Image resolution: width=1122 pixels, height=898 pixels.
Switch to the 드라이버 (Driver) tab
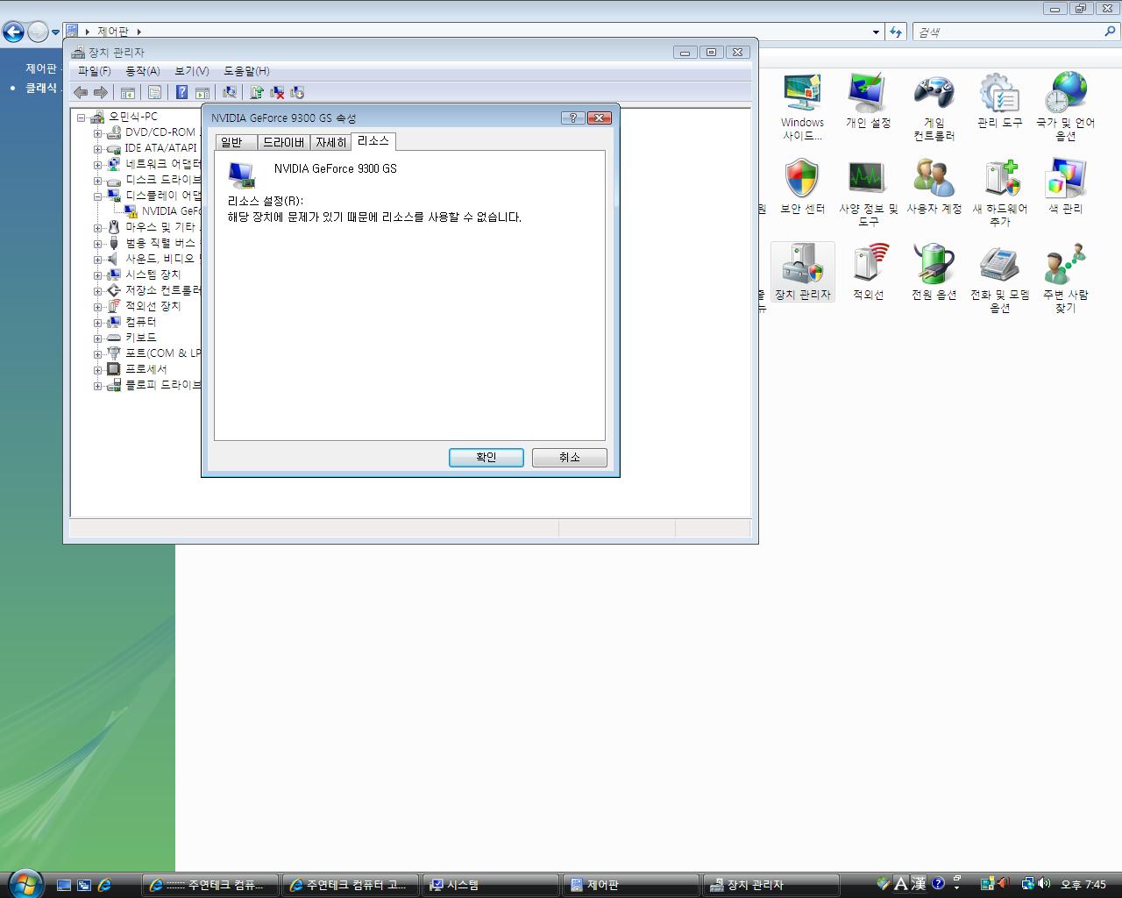click(283, 142)
